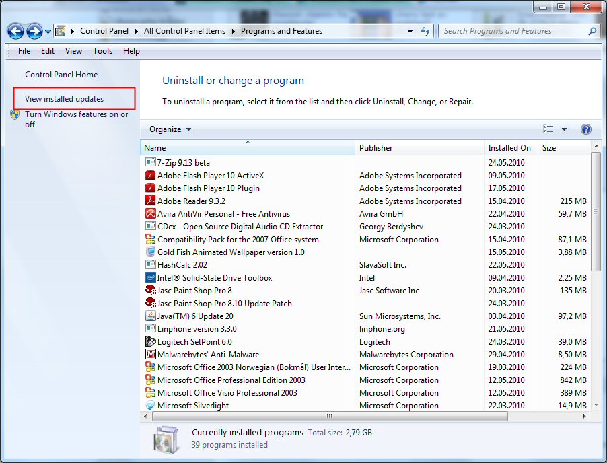Open View installed updates link
Image resolution: width=607 pixels, height=463 pixels.
(64, 99)
